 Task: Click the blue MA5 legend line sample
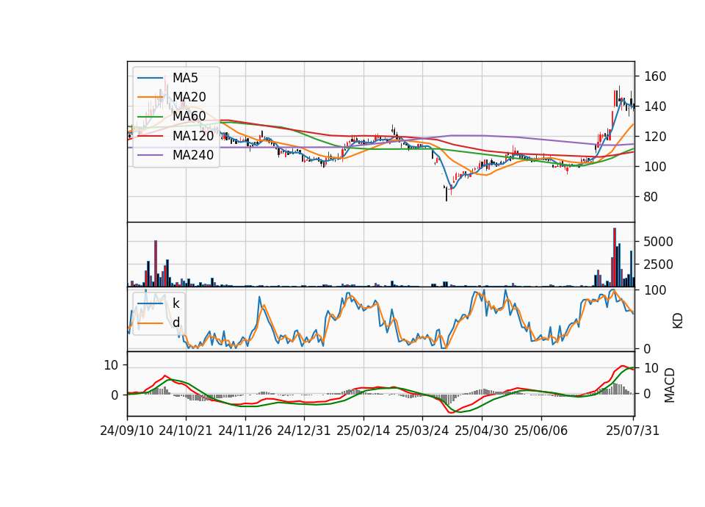(x=150, y=78)
